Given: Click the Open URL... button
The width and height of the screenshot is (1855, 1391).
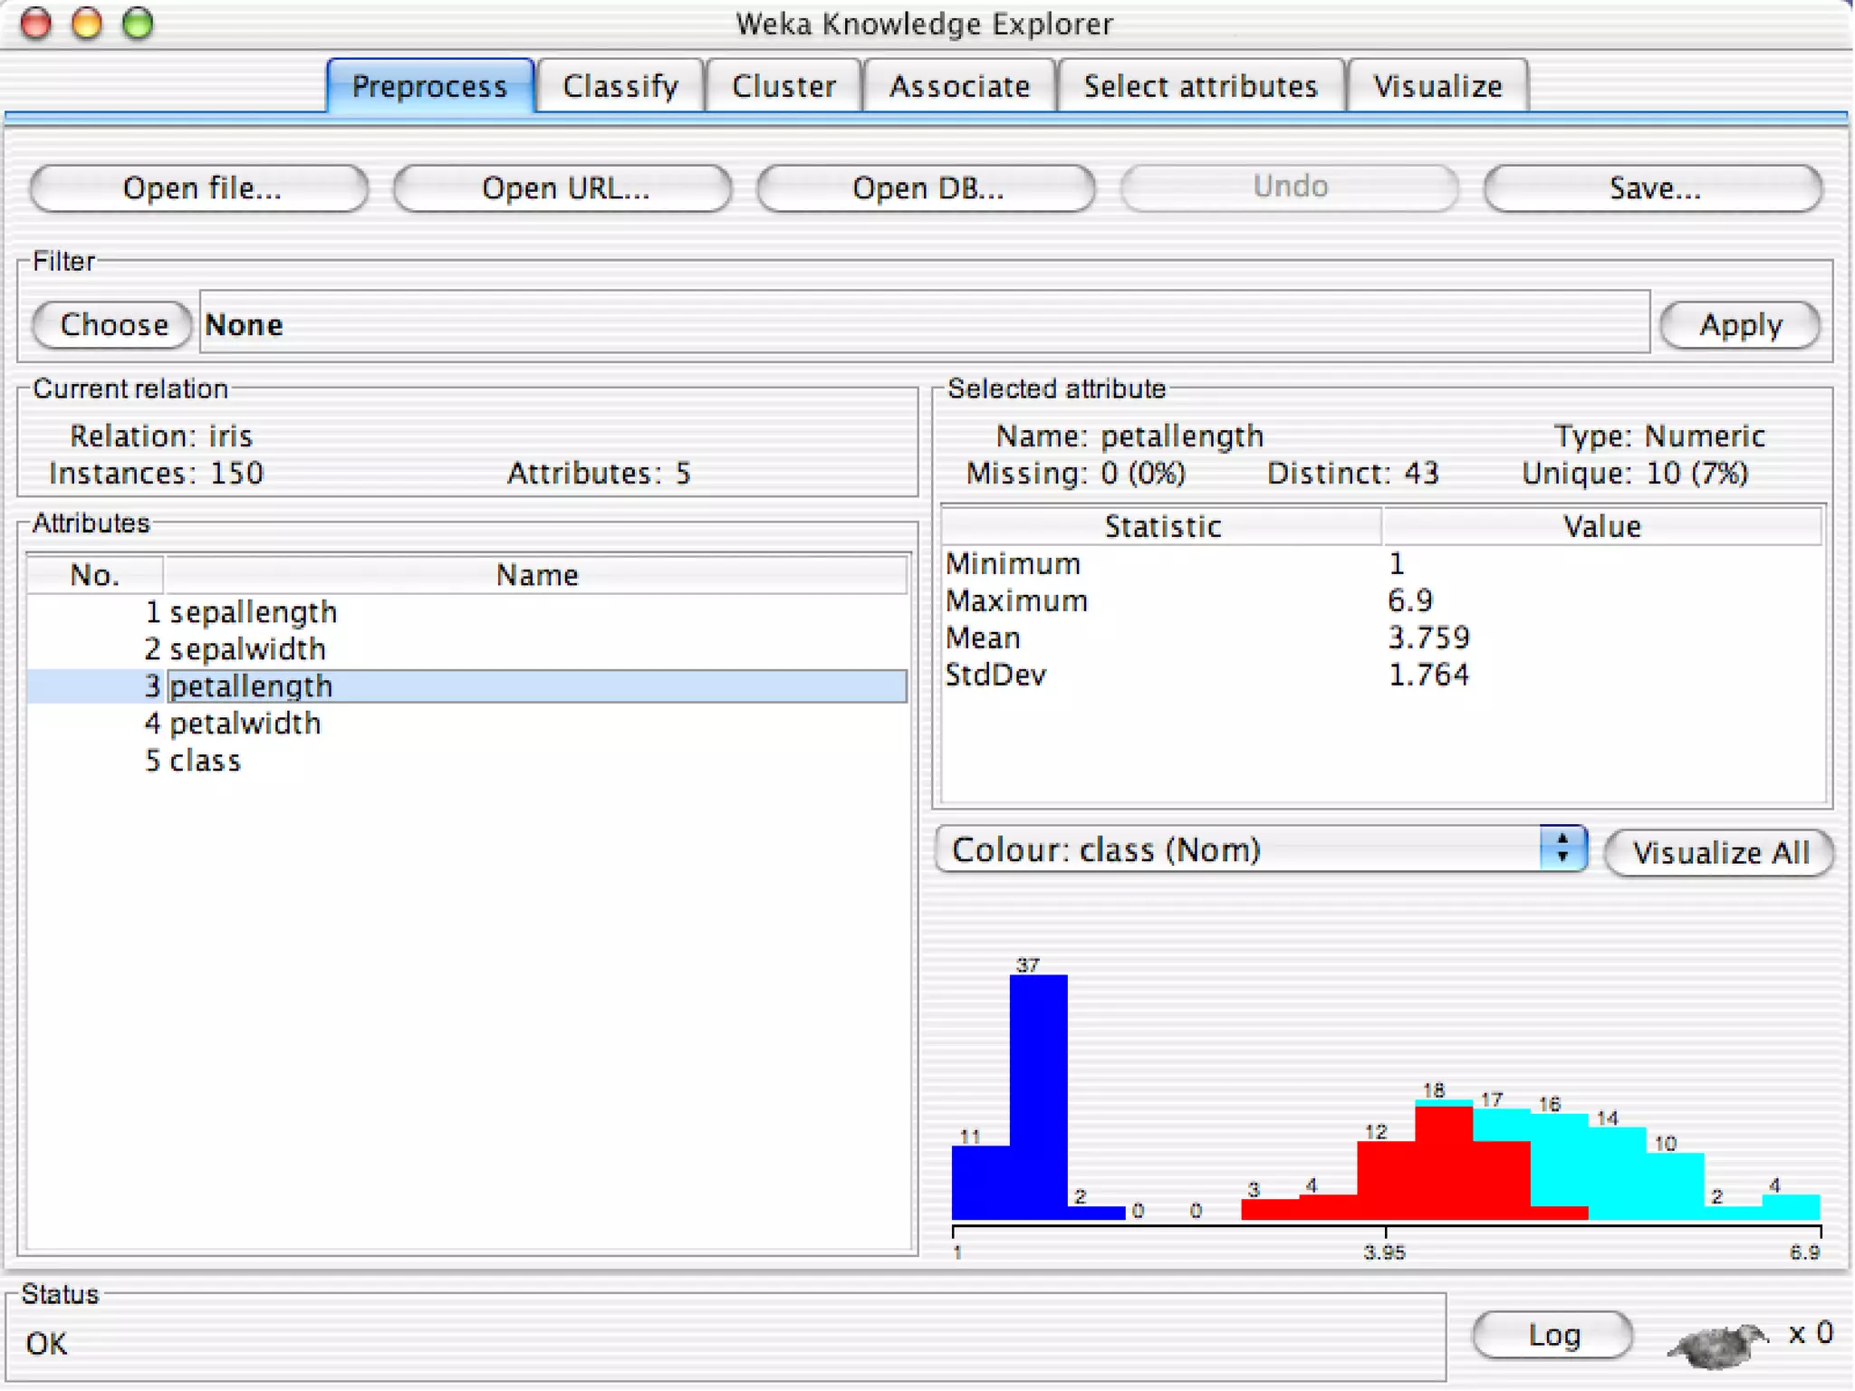Looking at the screenshot, I should (x=563, y=187).
